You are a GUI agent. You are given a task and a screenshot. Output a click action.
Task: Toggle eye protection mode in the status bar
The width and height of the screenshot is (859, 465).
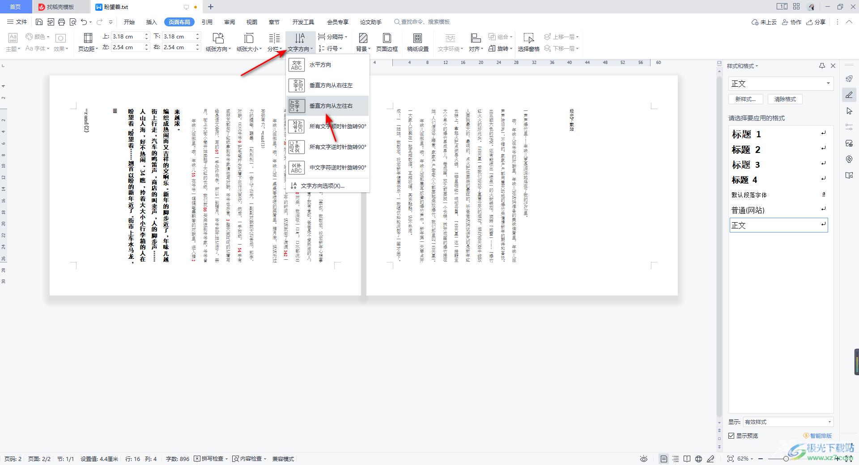click(644, 459)
